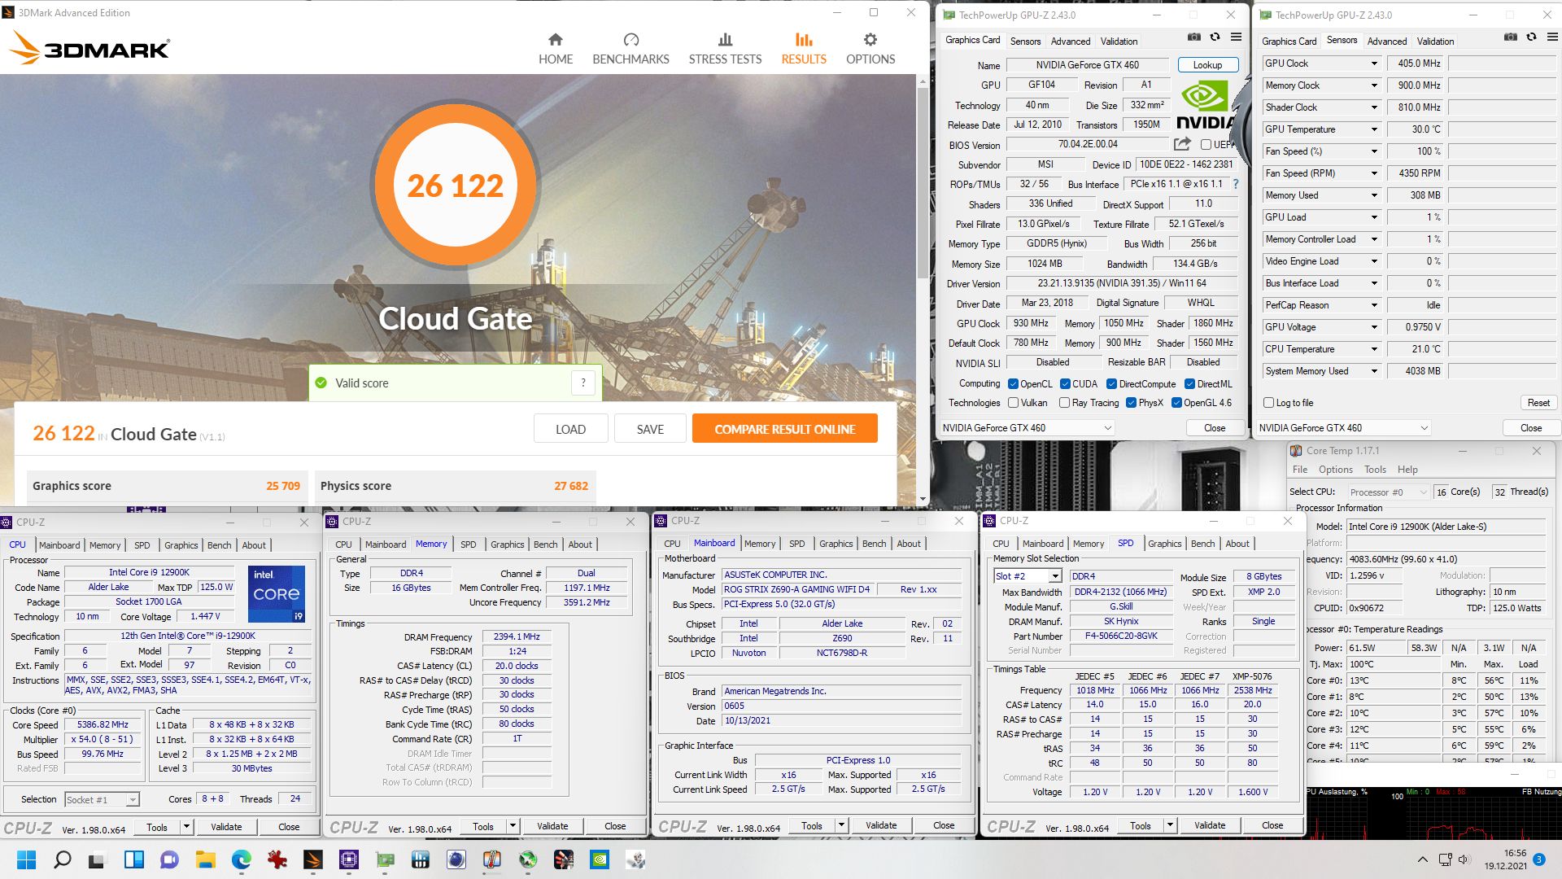Click Validate in CPU-Z SPD window
Image resolution: width=1562 pixels, height=879 pixels.
[x=1209, y=825]
